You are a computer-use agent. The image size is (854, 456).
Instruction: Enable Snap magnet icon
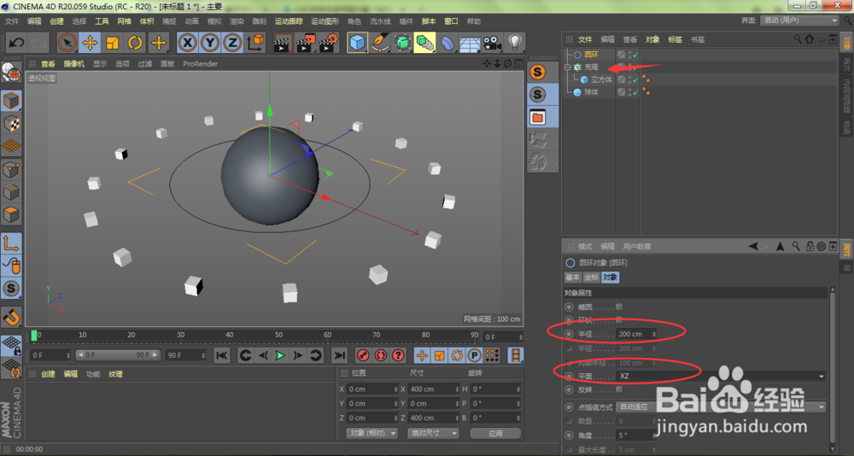[11, 317]
